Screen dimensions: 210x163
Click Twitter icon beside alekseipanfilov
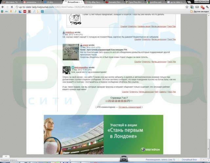(x=73, y=67)
